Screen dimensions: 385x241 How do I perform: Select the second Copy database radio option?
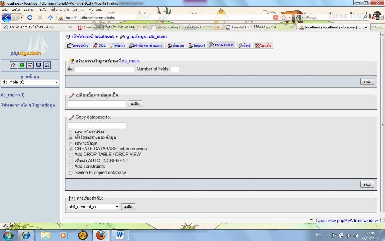[x=71, y=138]
